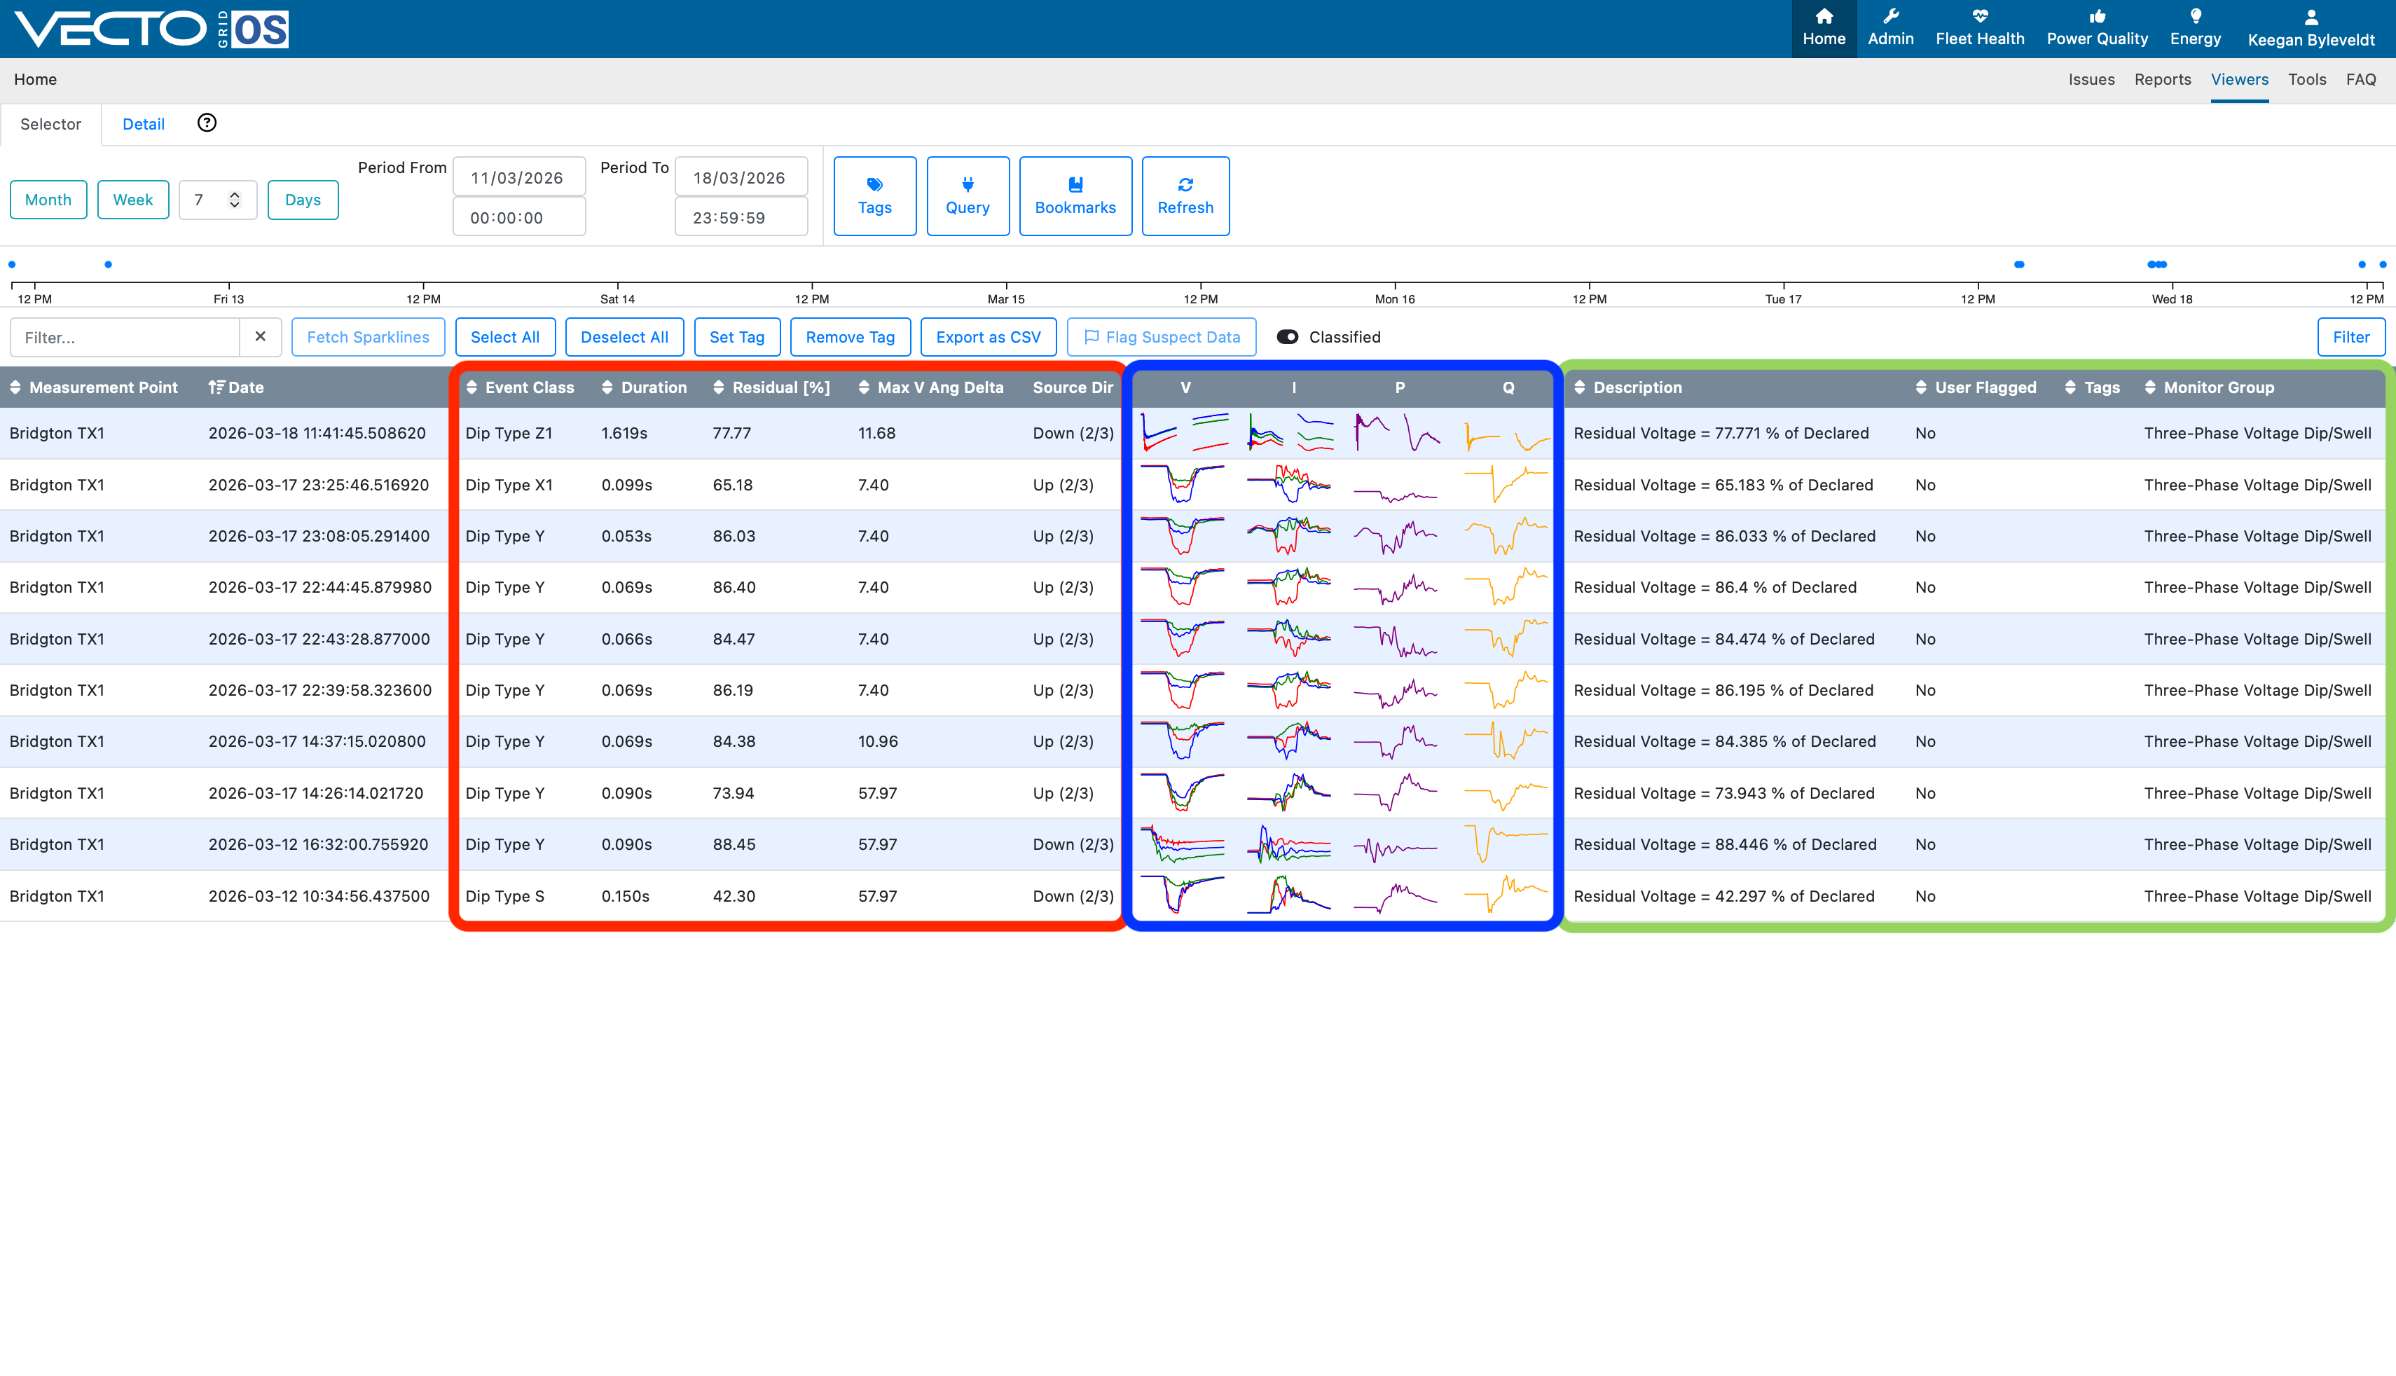Clear the filter text with X
The width and height of the screenshot is (2396, 1376).
pos(261,336)
